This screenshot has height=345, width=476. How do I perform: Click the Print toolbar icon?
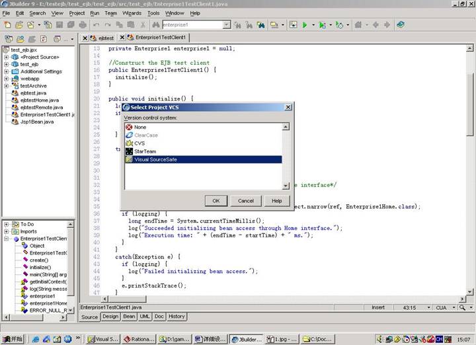click(x=83, y=25)
